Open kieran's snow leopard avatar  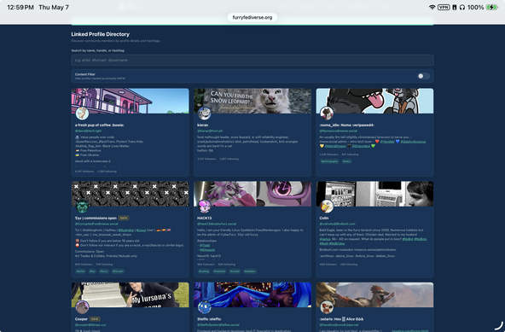[204, 114]
